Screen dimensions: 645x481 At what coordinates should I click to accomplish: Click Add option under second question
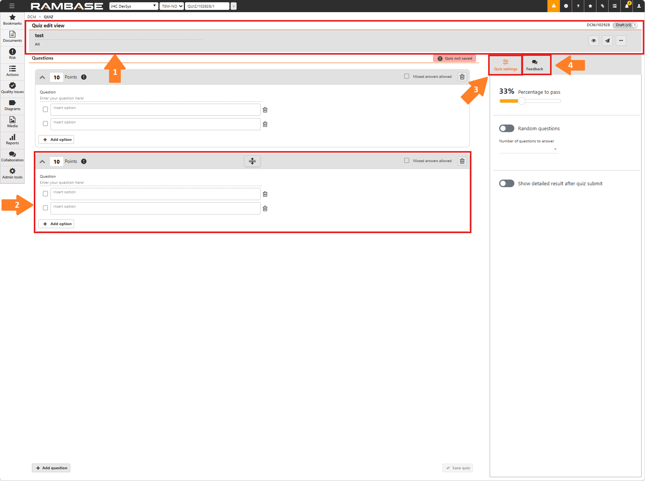pyautogui.click(x=57, y=224)
